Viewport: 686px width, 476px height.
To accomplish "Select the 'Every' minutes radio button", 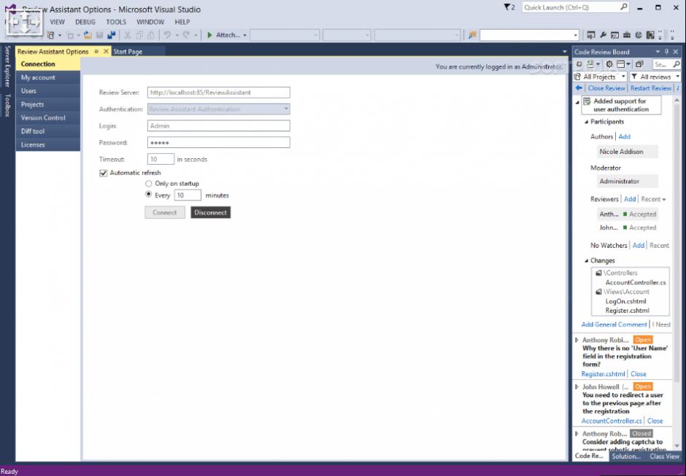I will (x=149, y=195).
